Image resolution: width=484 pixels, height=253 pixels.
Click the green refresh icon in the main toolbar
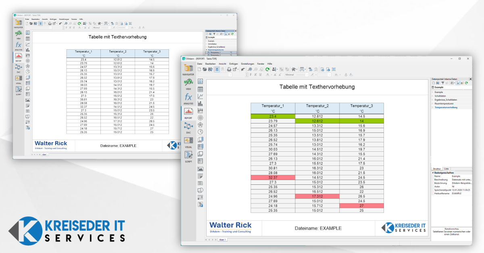(267, 69)
